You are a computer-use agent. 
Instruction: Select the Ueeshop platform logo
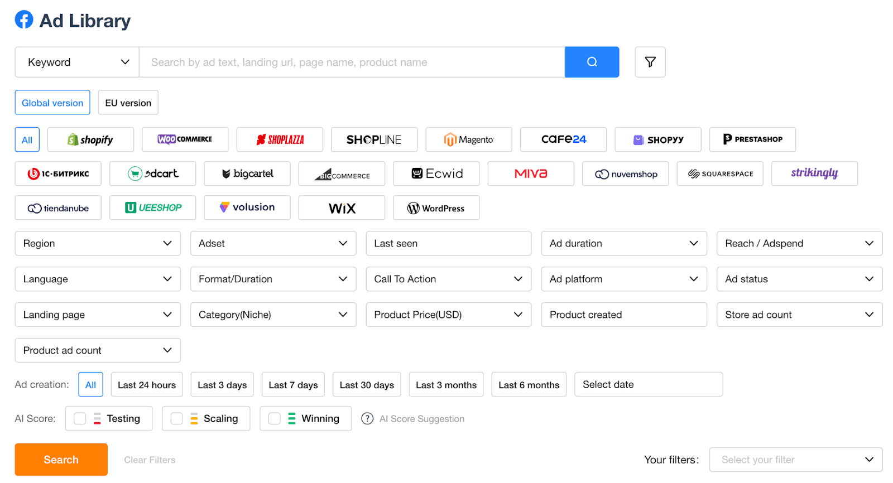pyautogui.click(x=152, y=207)
